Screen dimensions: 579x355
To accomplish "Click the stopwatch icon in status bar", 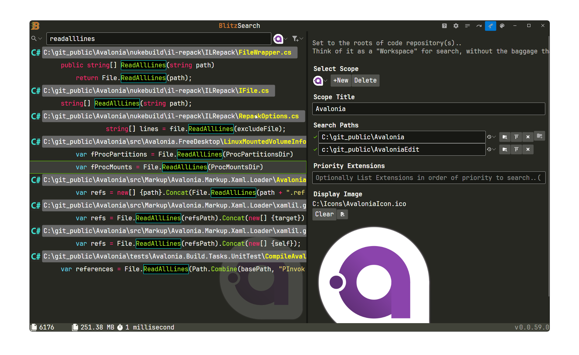I will click(x=120, y=327).
